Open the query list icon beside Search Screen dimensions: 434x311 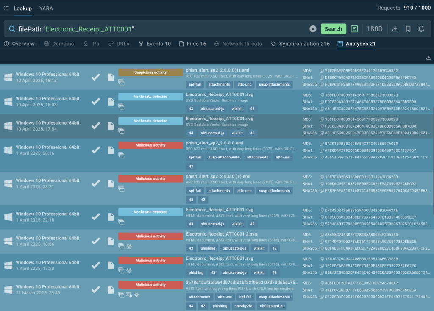(x=354, y=29)
